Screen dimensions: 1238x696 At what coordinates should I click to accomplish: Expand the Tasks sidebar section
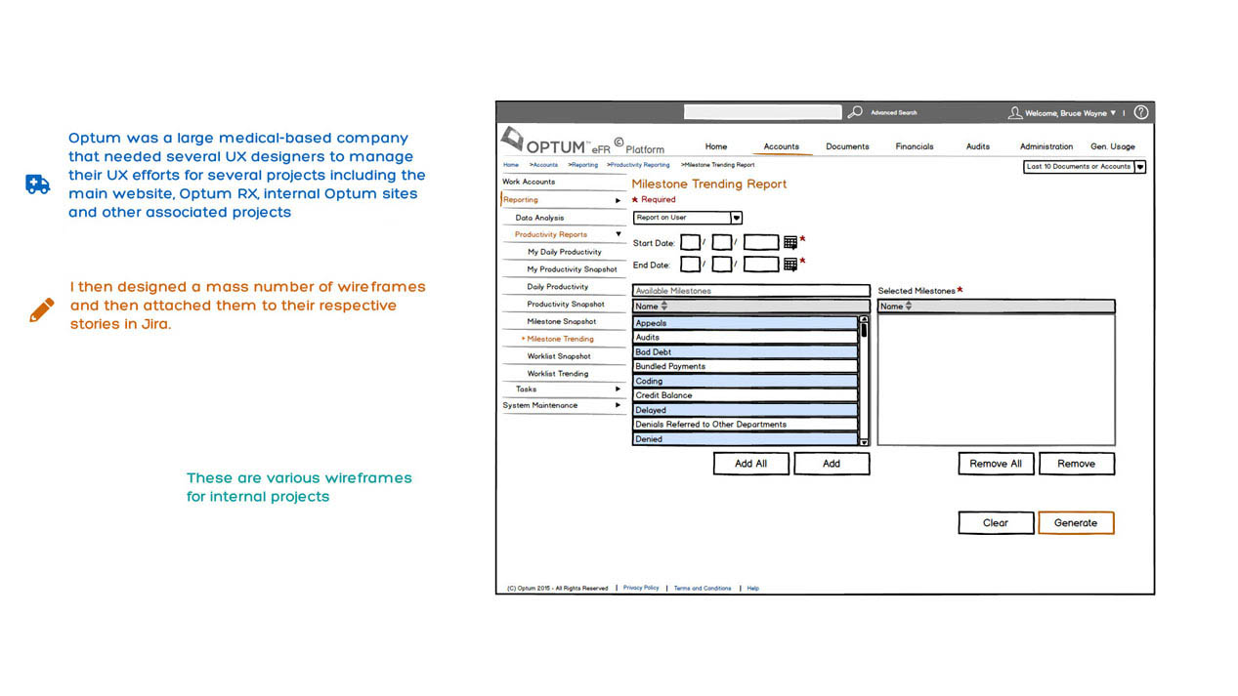(618, 389)
